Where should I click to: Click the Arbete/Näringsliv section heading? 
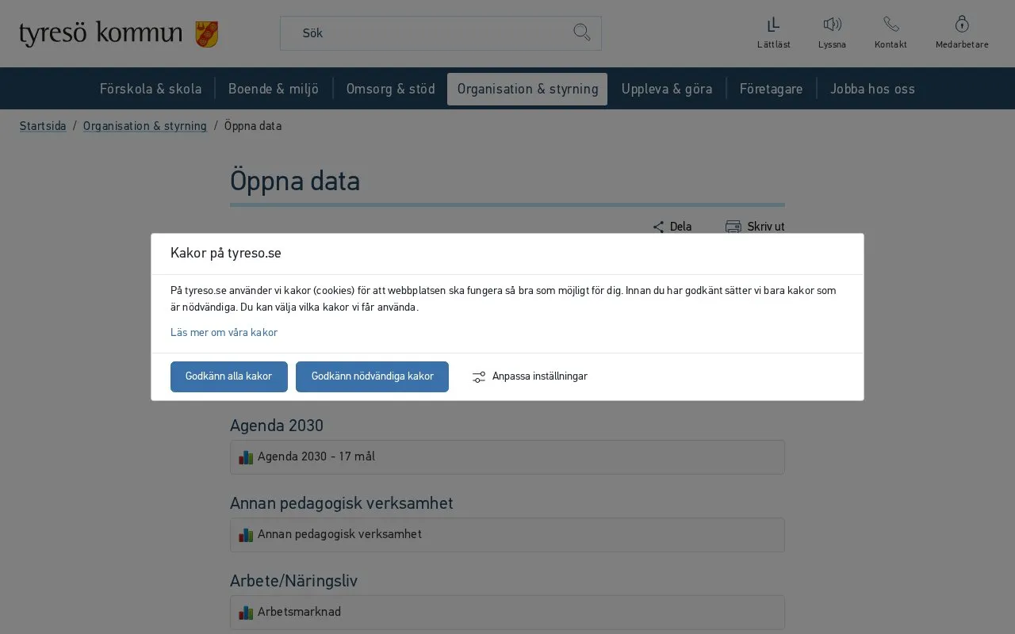[293, 581]
